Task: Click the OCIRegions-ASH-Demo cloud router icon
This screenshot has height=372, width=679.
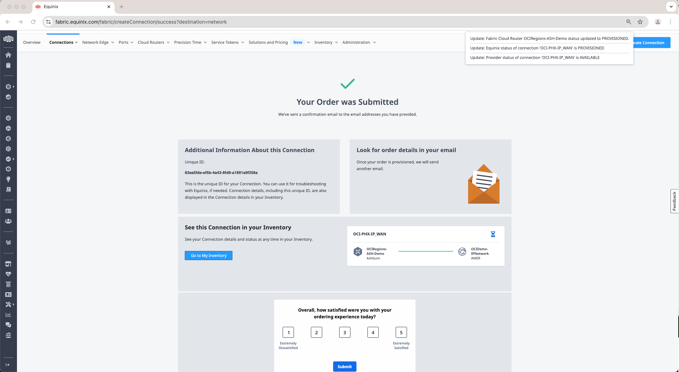Action: 358,252
